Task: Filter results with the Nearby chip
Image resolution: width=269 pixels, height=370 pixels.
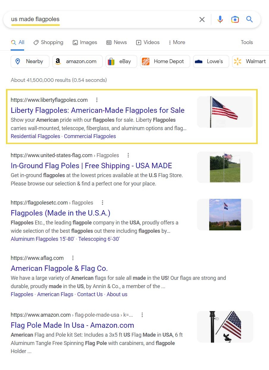Action: coord(30,62)
